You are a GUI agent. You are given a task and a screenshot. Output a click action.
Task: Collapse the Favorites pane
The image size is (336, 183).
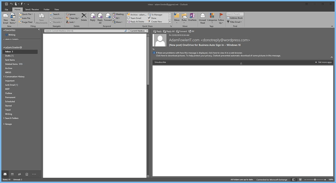(x=39, y=30)
